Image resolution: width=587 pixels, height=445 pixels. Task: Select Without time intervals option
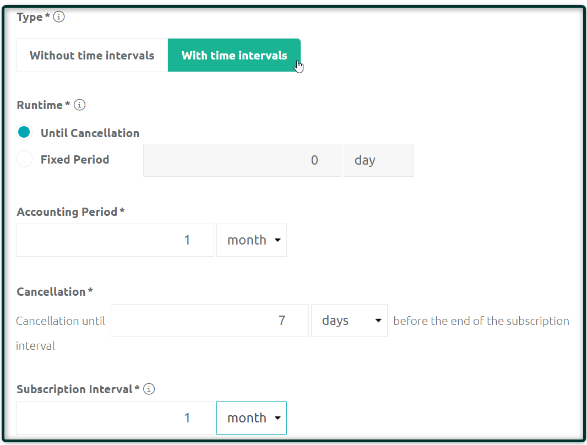click(92, 55)
